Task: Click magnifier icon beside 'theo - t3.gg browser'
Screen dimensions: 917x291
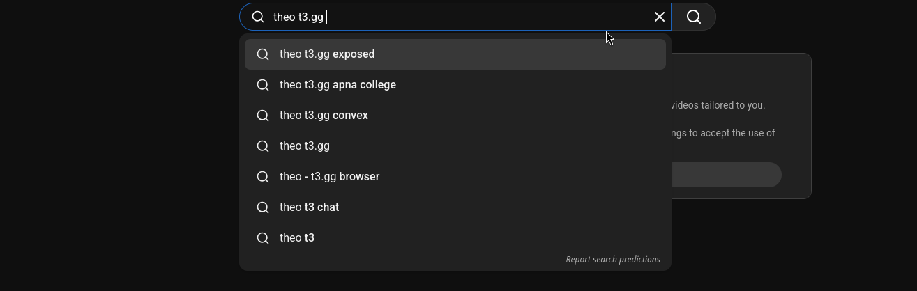Action: point(263,177)
